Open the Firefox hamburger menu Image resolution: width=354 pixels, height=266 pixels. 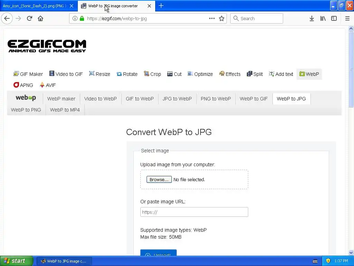[x=347, y=18]
